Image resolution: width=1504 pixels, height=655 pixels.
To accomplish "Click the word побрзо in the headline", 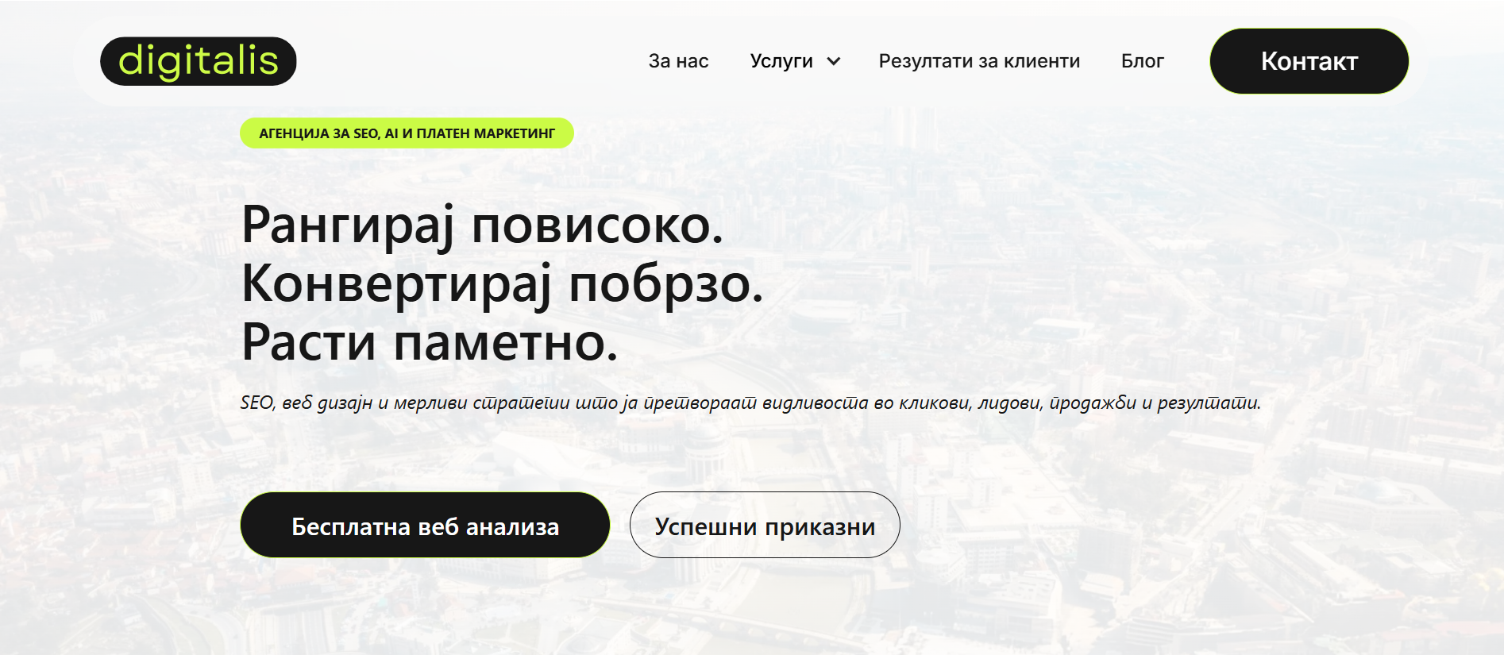I will [665, 284].
